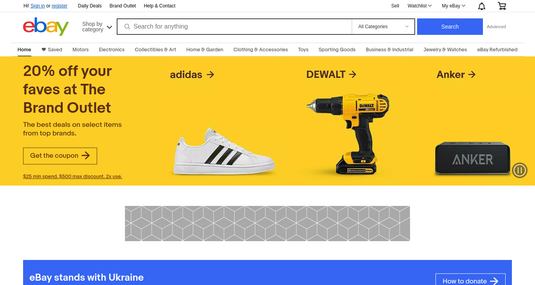The width and height of the screenshot is (535, 285).
Task: Click the blue Search button
Action: 450,27
